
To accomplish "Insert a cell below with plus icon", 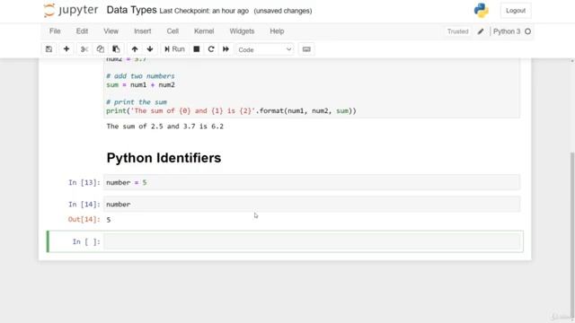I will [x=66, y=49].
